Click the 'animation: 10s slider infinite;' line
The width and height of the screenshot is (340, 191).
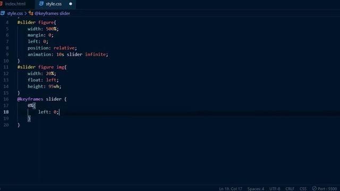(67, 54)
